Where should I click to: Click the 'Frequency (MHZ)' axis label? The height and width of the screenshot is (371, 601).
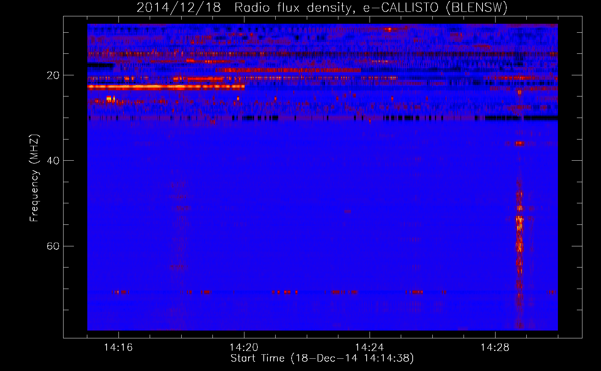[34, 178]
